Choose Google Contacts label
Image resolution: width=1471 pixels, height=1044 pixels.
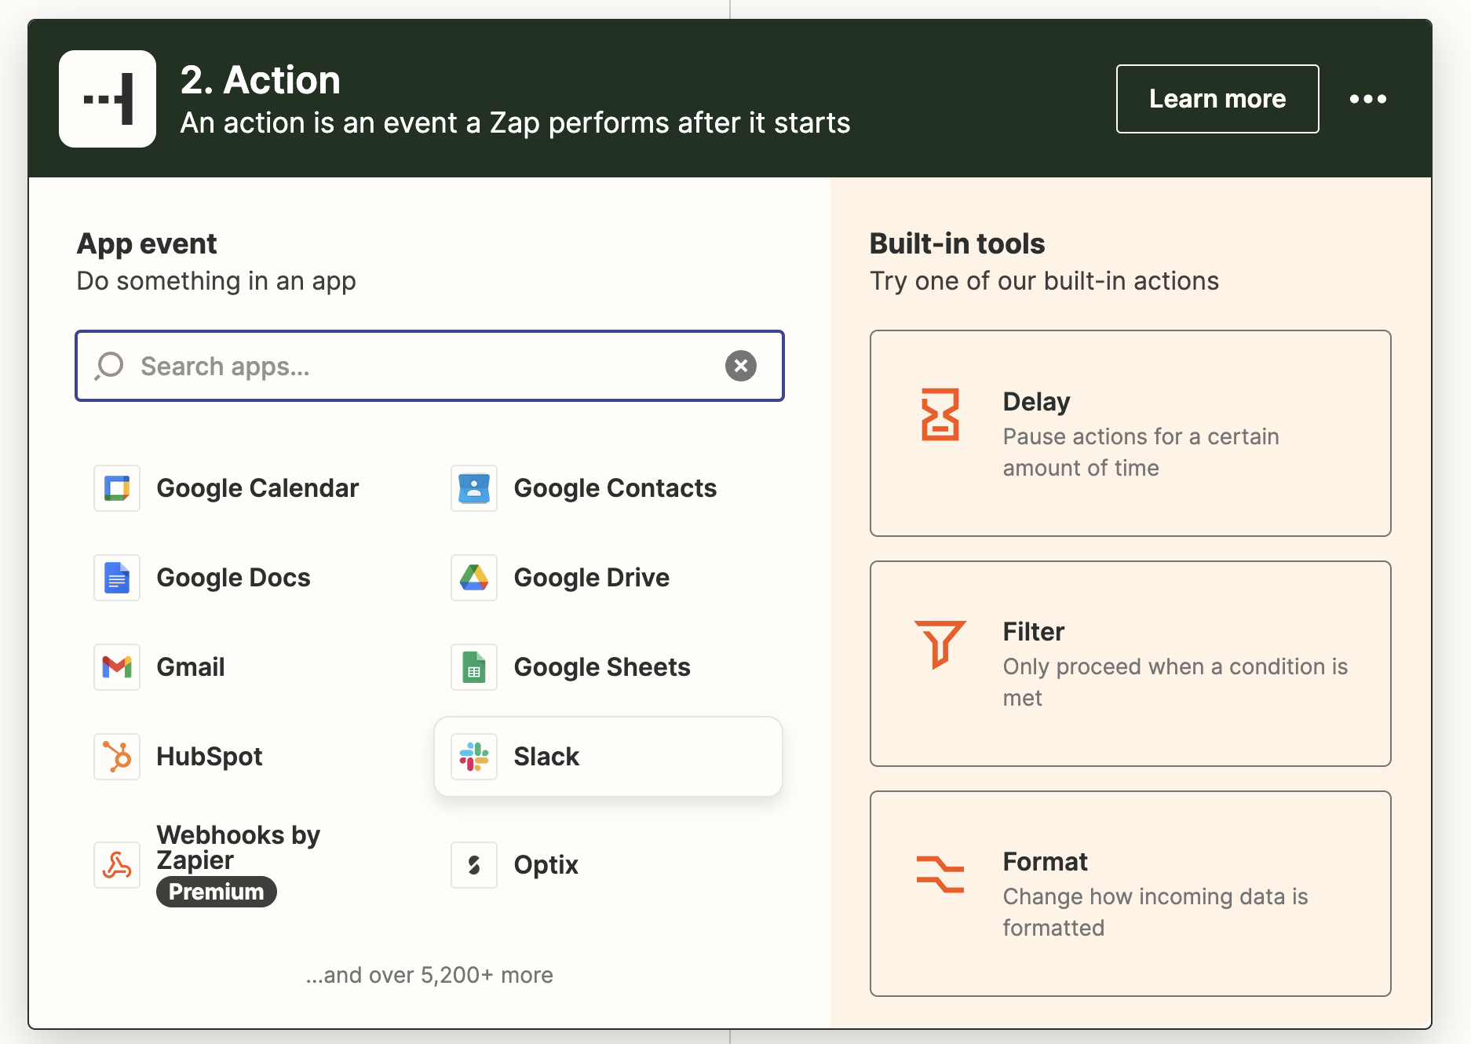(x=615, y=488)
